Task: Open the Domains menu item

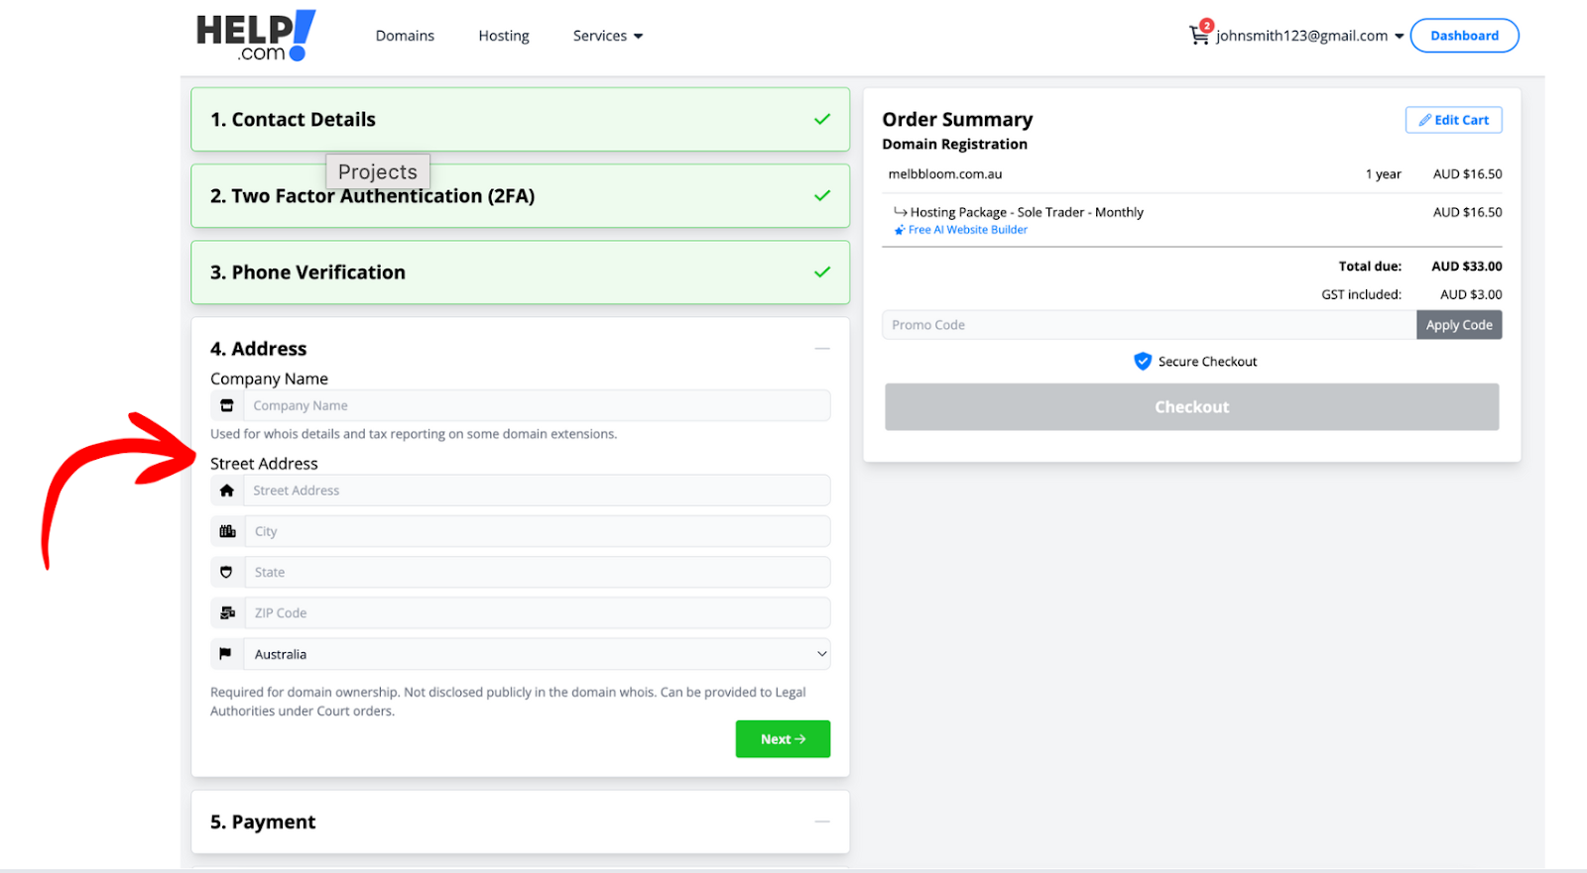Action: [405, 36]
